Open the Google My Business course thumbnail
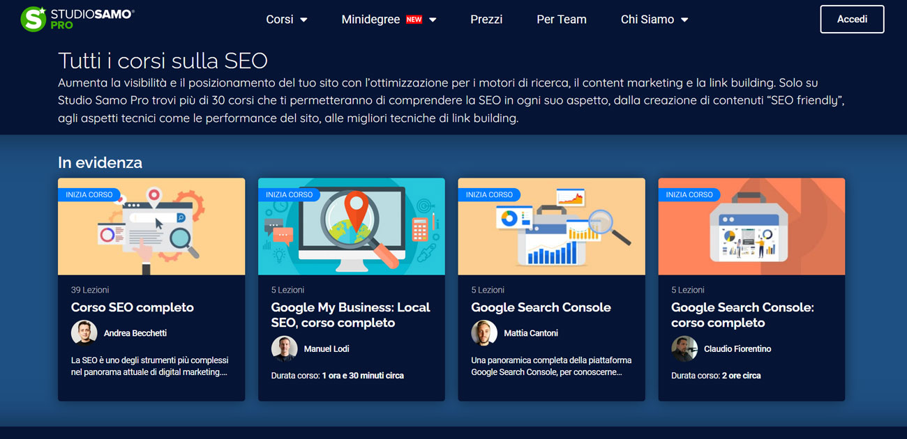The height and width of the screenshot is (439, 907). tap(352, 226)
